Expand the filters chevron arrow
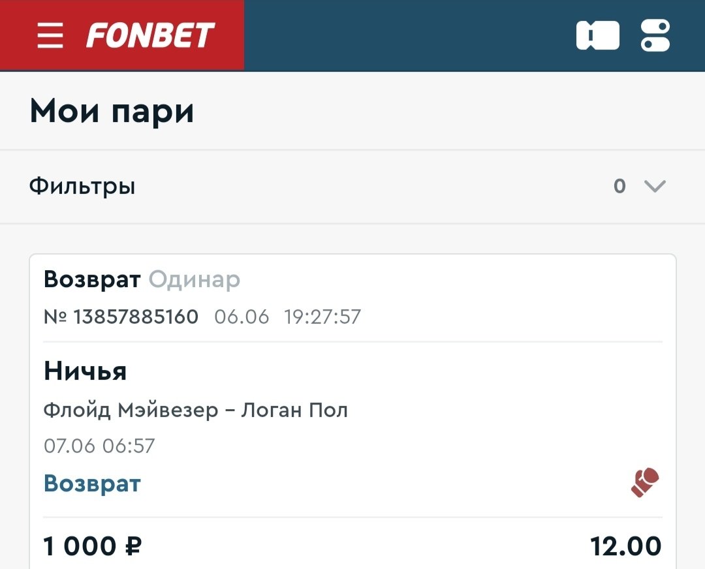Image resolution: width=705 pixels, height=569 pixels. pyautogui.click(x=654, y=187)
